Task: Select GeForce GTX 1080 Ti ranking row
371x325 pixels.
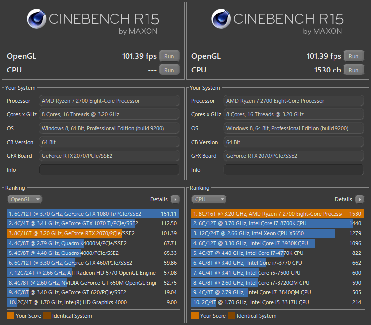Action: tap(93, 214)
